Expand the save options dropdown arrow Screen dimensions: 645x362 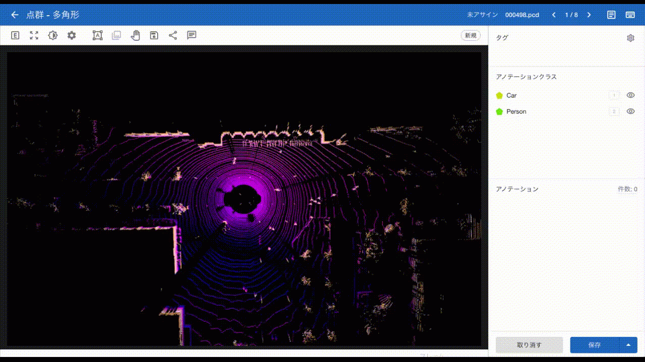tap(628, 345)
